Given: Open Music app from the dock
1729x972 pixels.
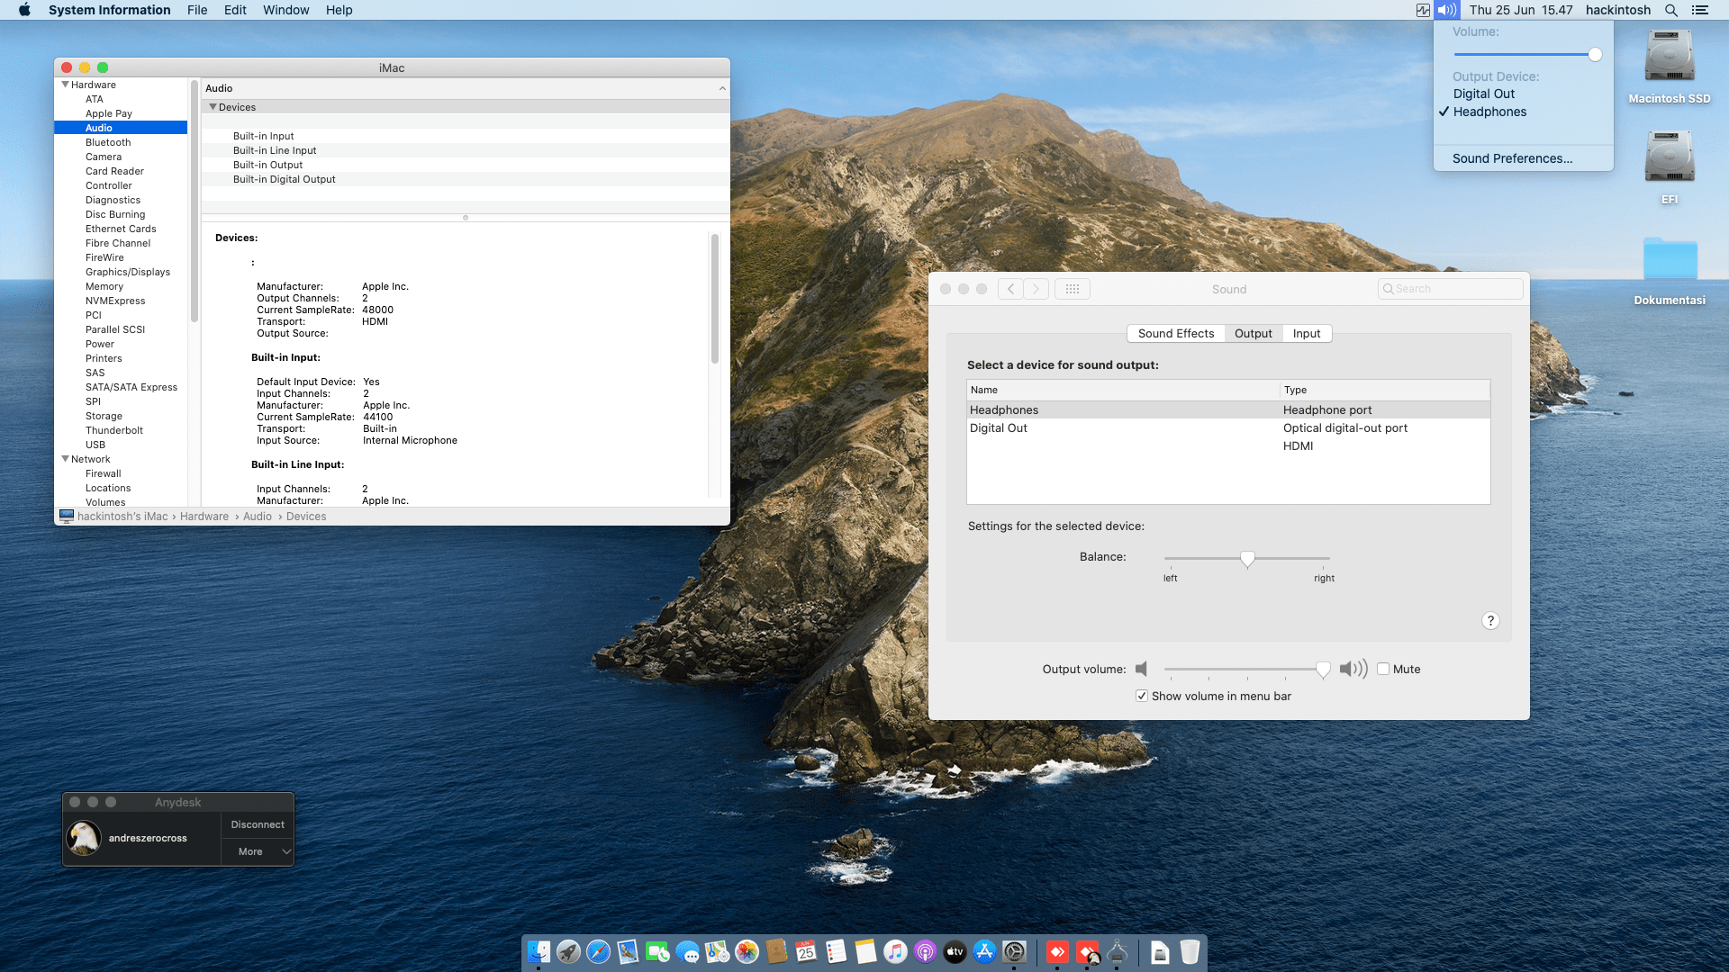Looking at the screenshot, I should coord(895,951).
